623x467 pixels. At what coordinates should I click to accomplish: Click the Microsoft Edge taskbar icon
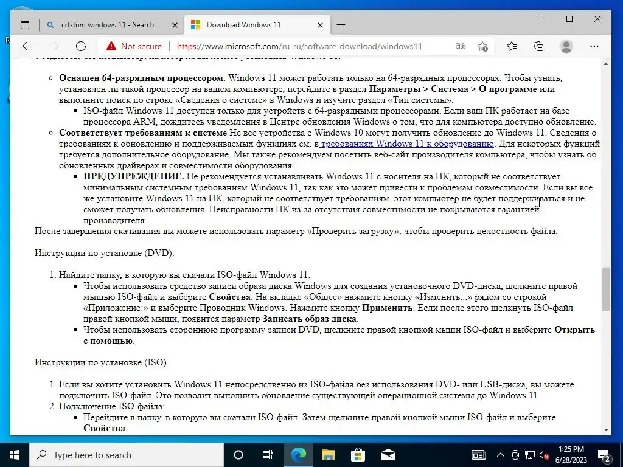point(298,455)
